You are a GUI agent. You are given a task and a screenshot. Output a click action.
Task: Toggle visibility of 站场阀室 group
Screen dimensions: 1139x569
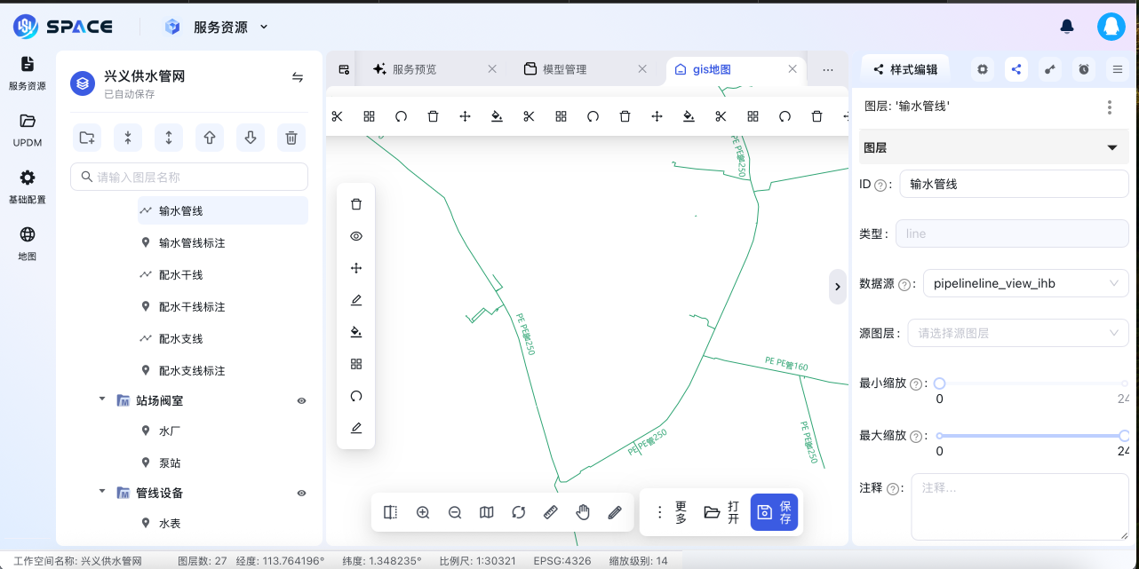301,399
